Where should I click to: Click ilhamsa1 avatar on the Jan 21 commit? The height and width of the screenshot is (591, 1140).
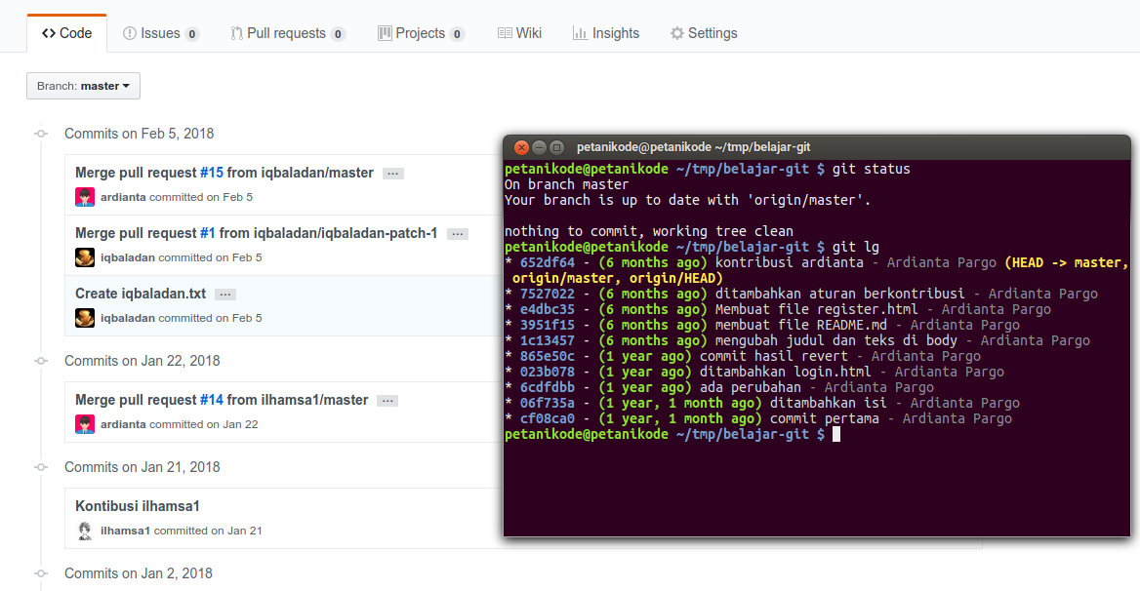pos(85,531)
